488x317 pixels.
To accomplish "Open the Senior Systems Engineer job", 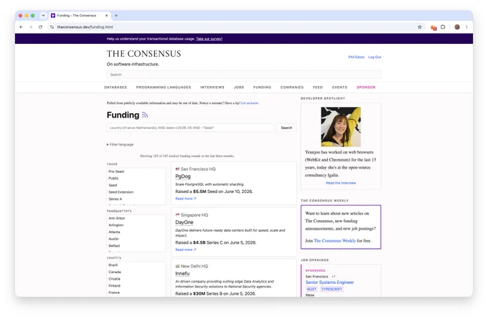I will pyautogui.click(x=329, y=283).
